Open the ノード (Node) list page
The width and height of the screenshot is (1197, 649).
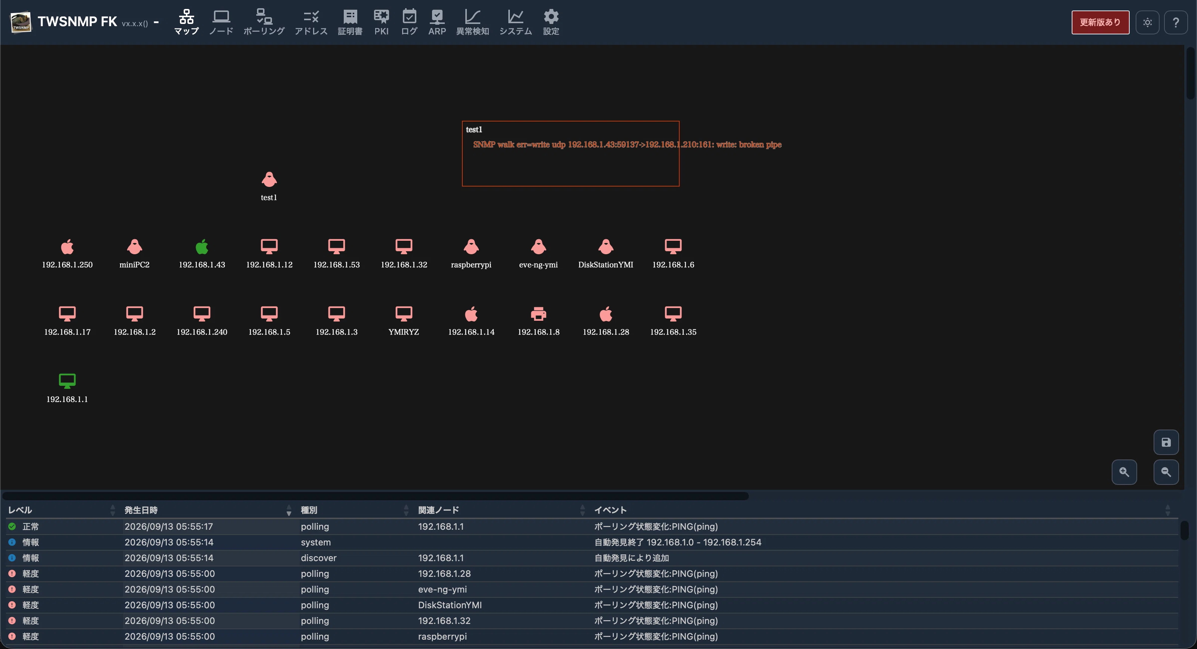point(221,22)
